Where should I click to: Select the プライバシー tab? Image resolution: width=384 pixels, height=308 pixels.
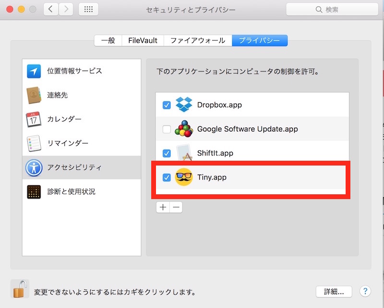tap(260, 40)
